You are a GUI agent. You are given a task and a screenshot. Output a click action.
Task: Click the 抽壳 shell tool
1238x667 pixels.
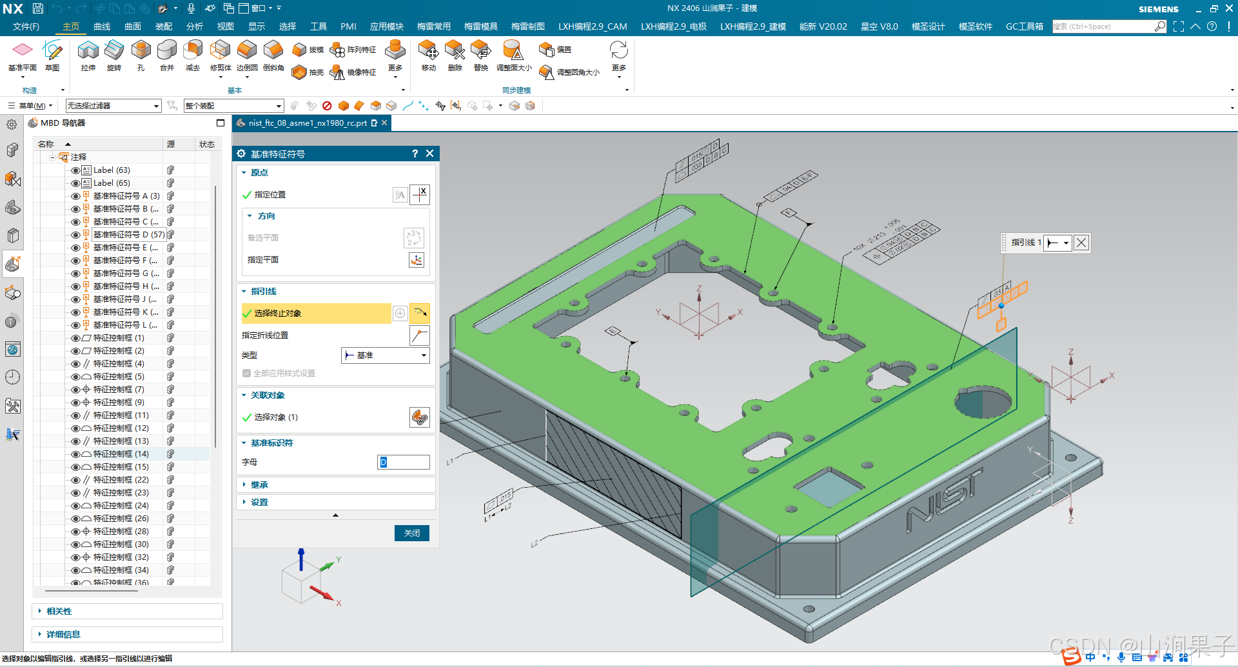308,72
